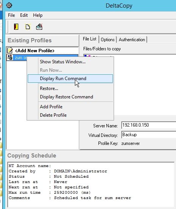Open the Edit menu

pos(24,15)
